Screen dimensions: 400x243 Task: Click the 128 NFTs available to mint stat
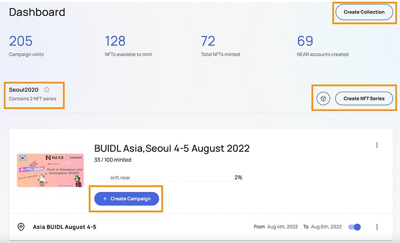(x=128, y=46)
